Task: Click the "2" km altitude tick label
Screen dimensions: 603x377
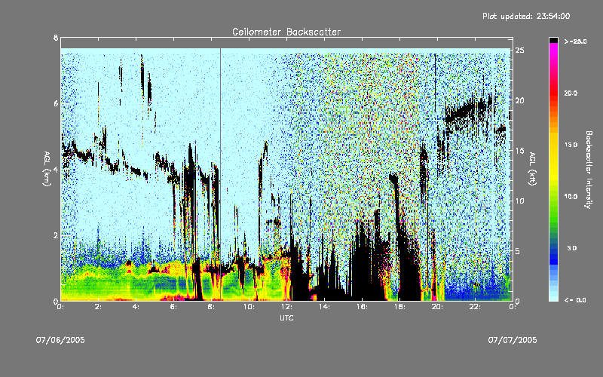Action: 56,235
